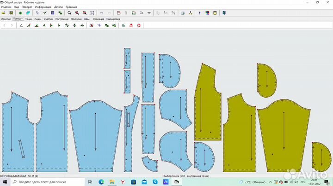This screenshot has height=186, width=333.
Task: Save using the floppy disk icon
Action: pos(11,13)
